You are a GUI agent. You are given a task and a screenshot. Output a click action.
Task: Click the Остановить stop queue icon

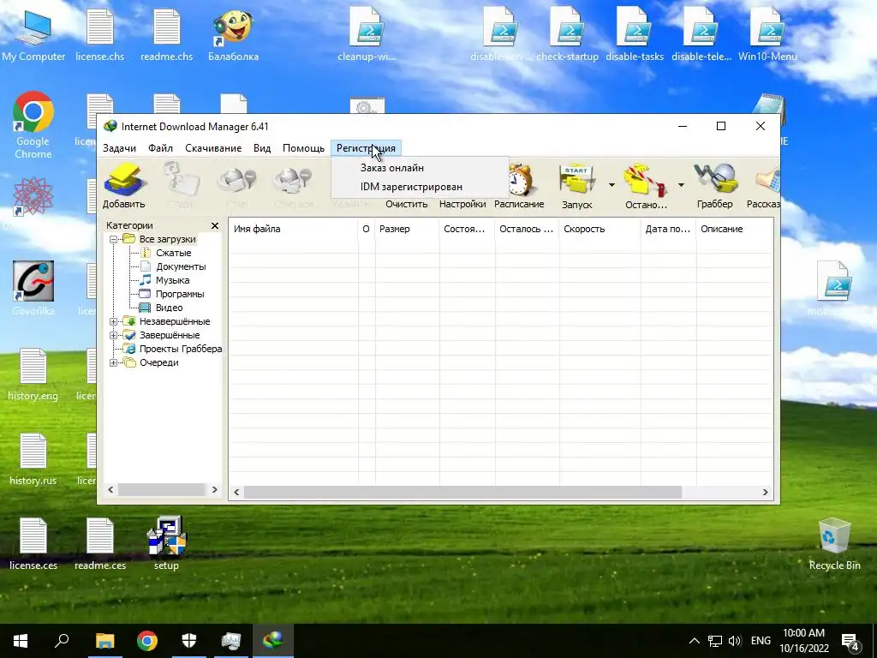(x=646, y=182)
